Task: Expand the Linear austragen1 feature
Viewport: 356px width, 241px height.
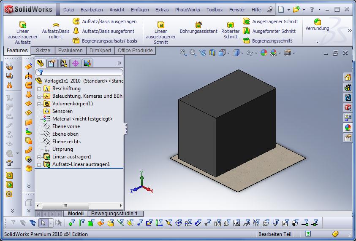Action: pyautogui.click(x=39, y=157)
